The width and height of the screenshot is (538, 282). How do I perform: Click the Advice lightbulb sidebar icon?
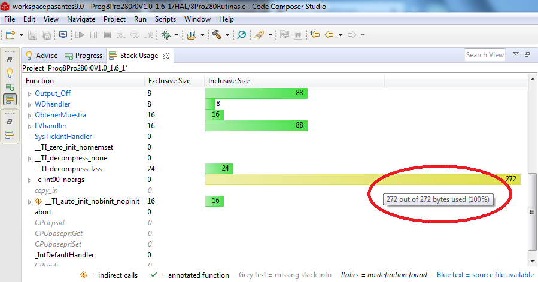click(x=10, y=73)
